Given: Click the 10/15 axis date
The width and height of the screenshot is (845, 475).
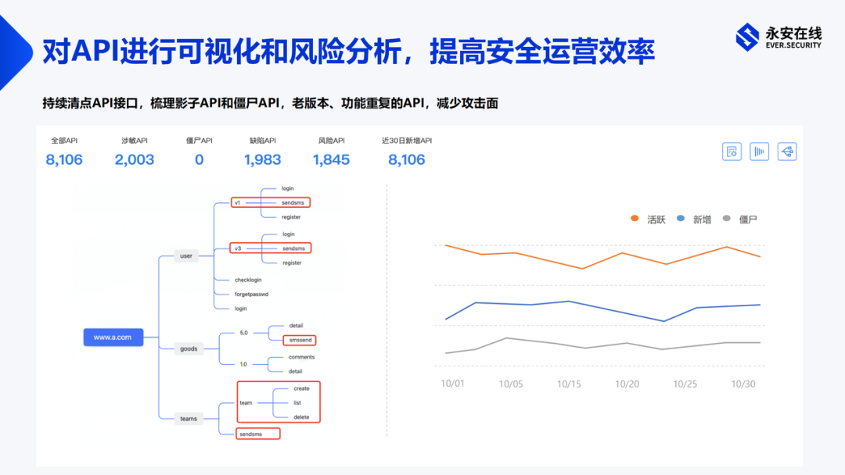Looking at the screenshot, I should [569, 384].
